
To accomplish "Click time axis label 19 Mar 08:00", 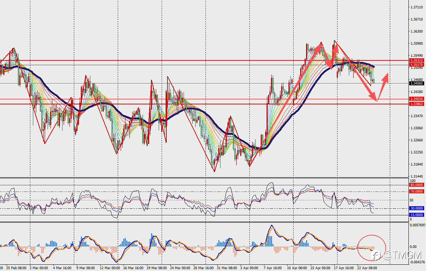I will coord(157,268).
